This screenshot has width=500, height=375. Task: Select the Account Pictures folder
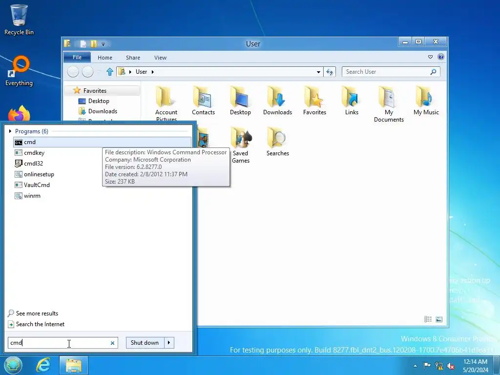(166, 104)
